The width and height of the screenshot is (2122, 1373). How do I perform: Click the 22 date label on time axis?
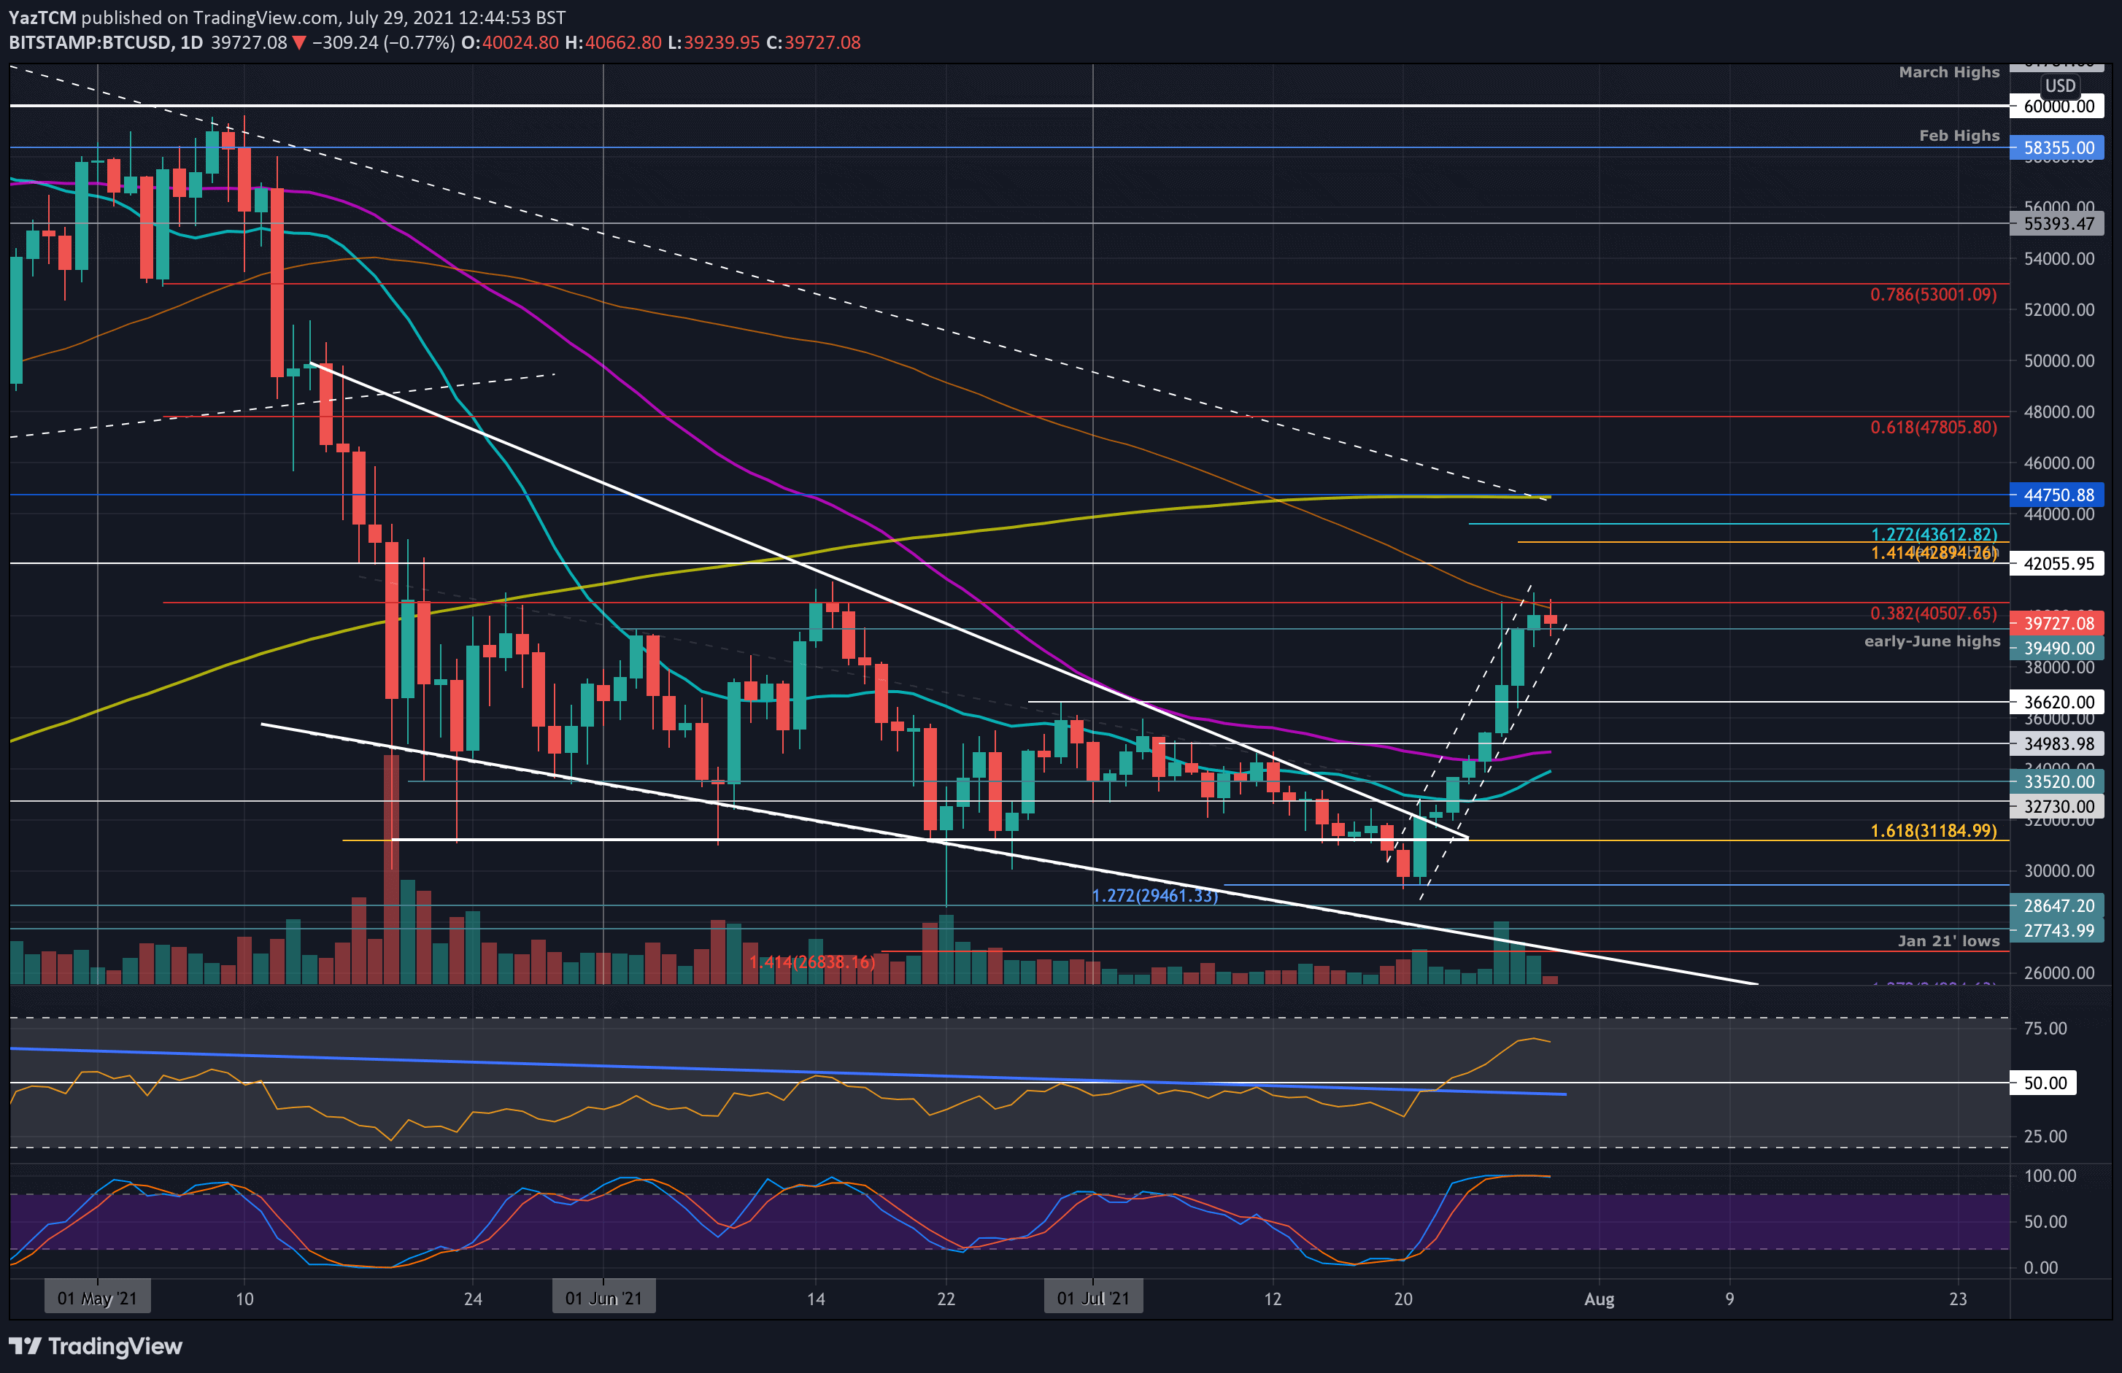(x=946, y=1299)
